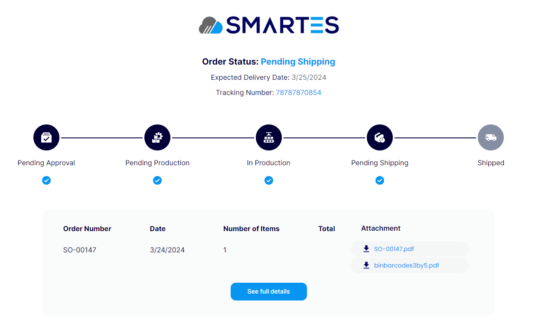Screen dimensions: 545x320
Task: Select the Shipped step label
Action: tap(491, 163)
